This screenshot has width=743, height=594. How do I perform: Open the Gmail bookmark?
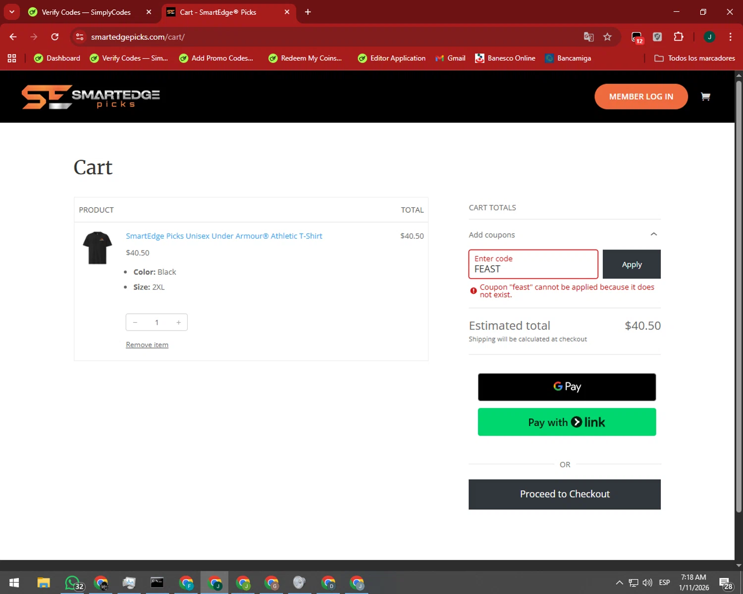[450, 58]
